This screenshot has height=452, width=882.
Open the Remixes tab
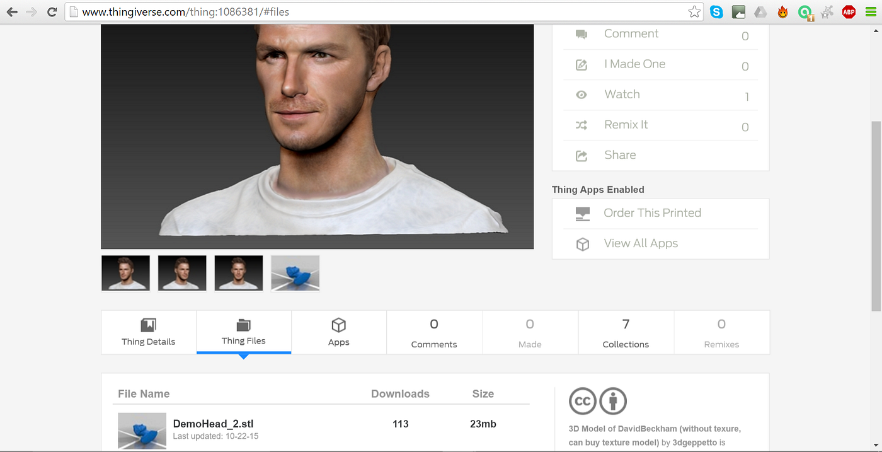(721, 332)
